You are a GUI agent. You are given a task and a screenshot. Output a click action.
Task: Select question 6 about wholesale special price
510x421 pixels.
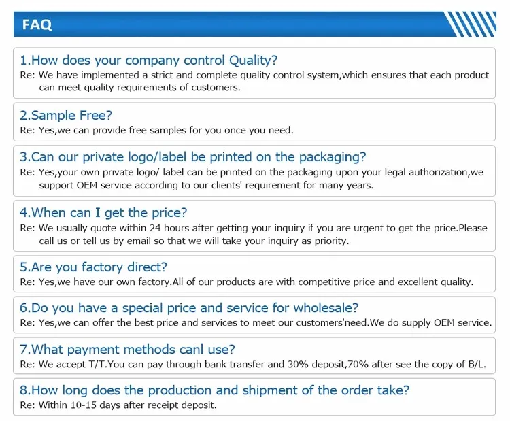point(189,308)
